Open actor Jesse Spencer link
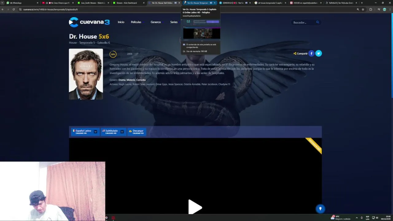The height and width of the screenshot is (221, 393). (x=175, y=84)
